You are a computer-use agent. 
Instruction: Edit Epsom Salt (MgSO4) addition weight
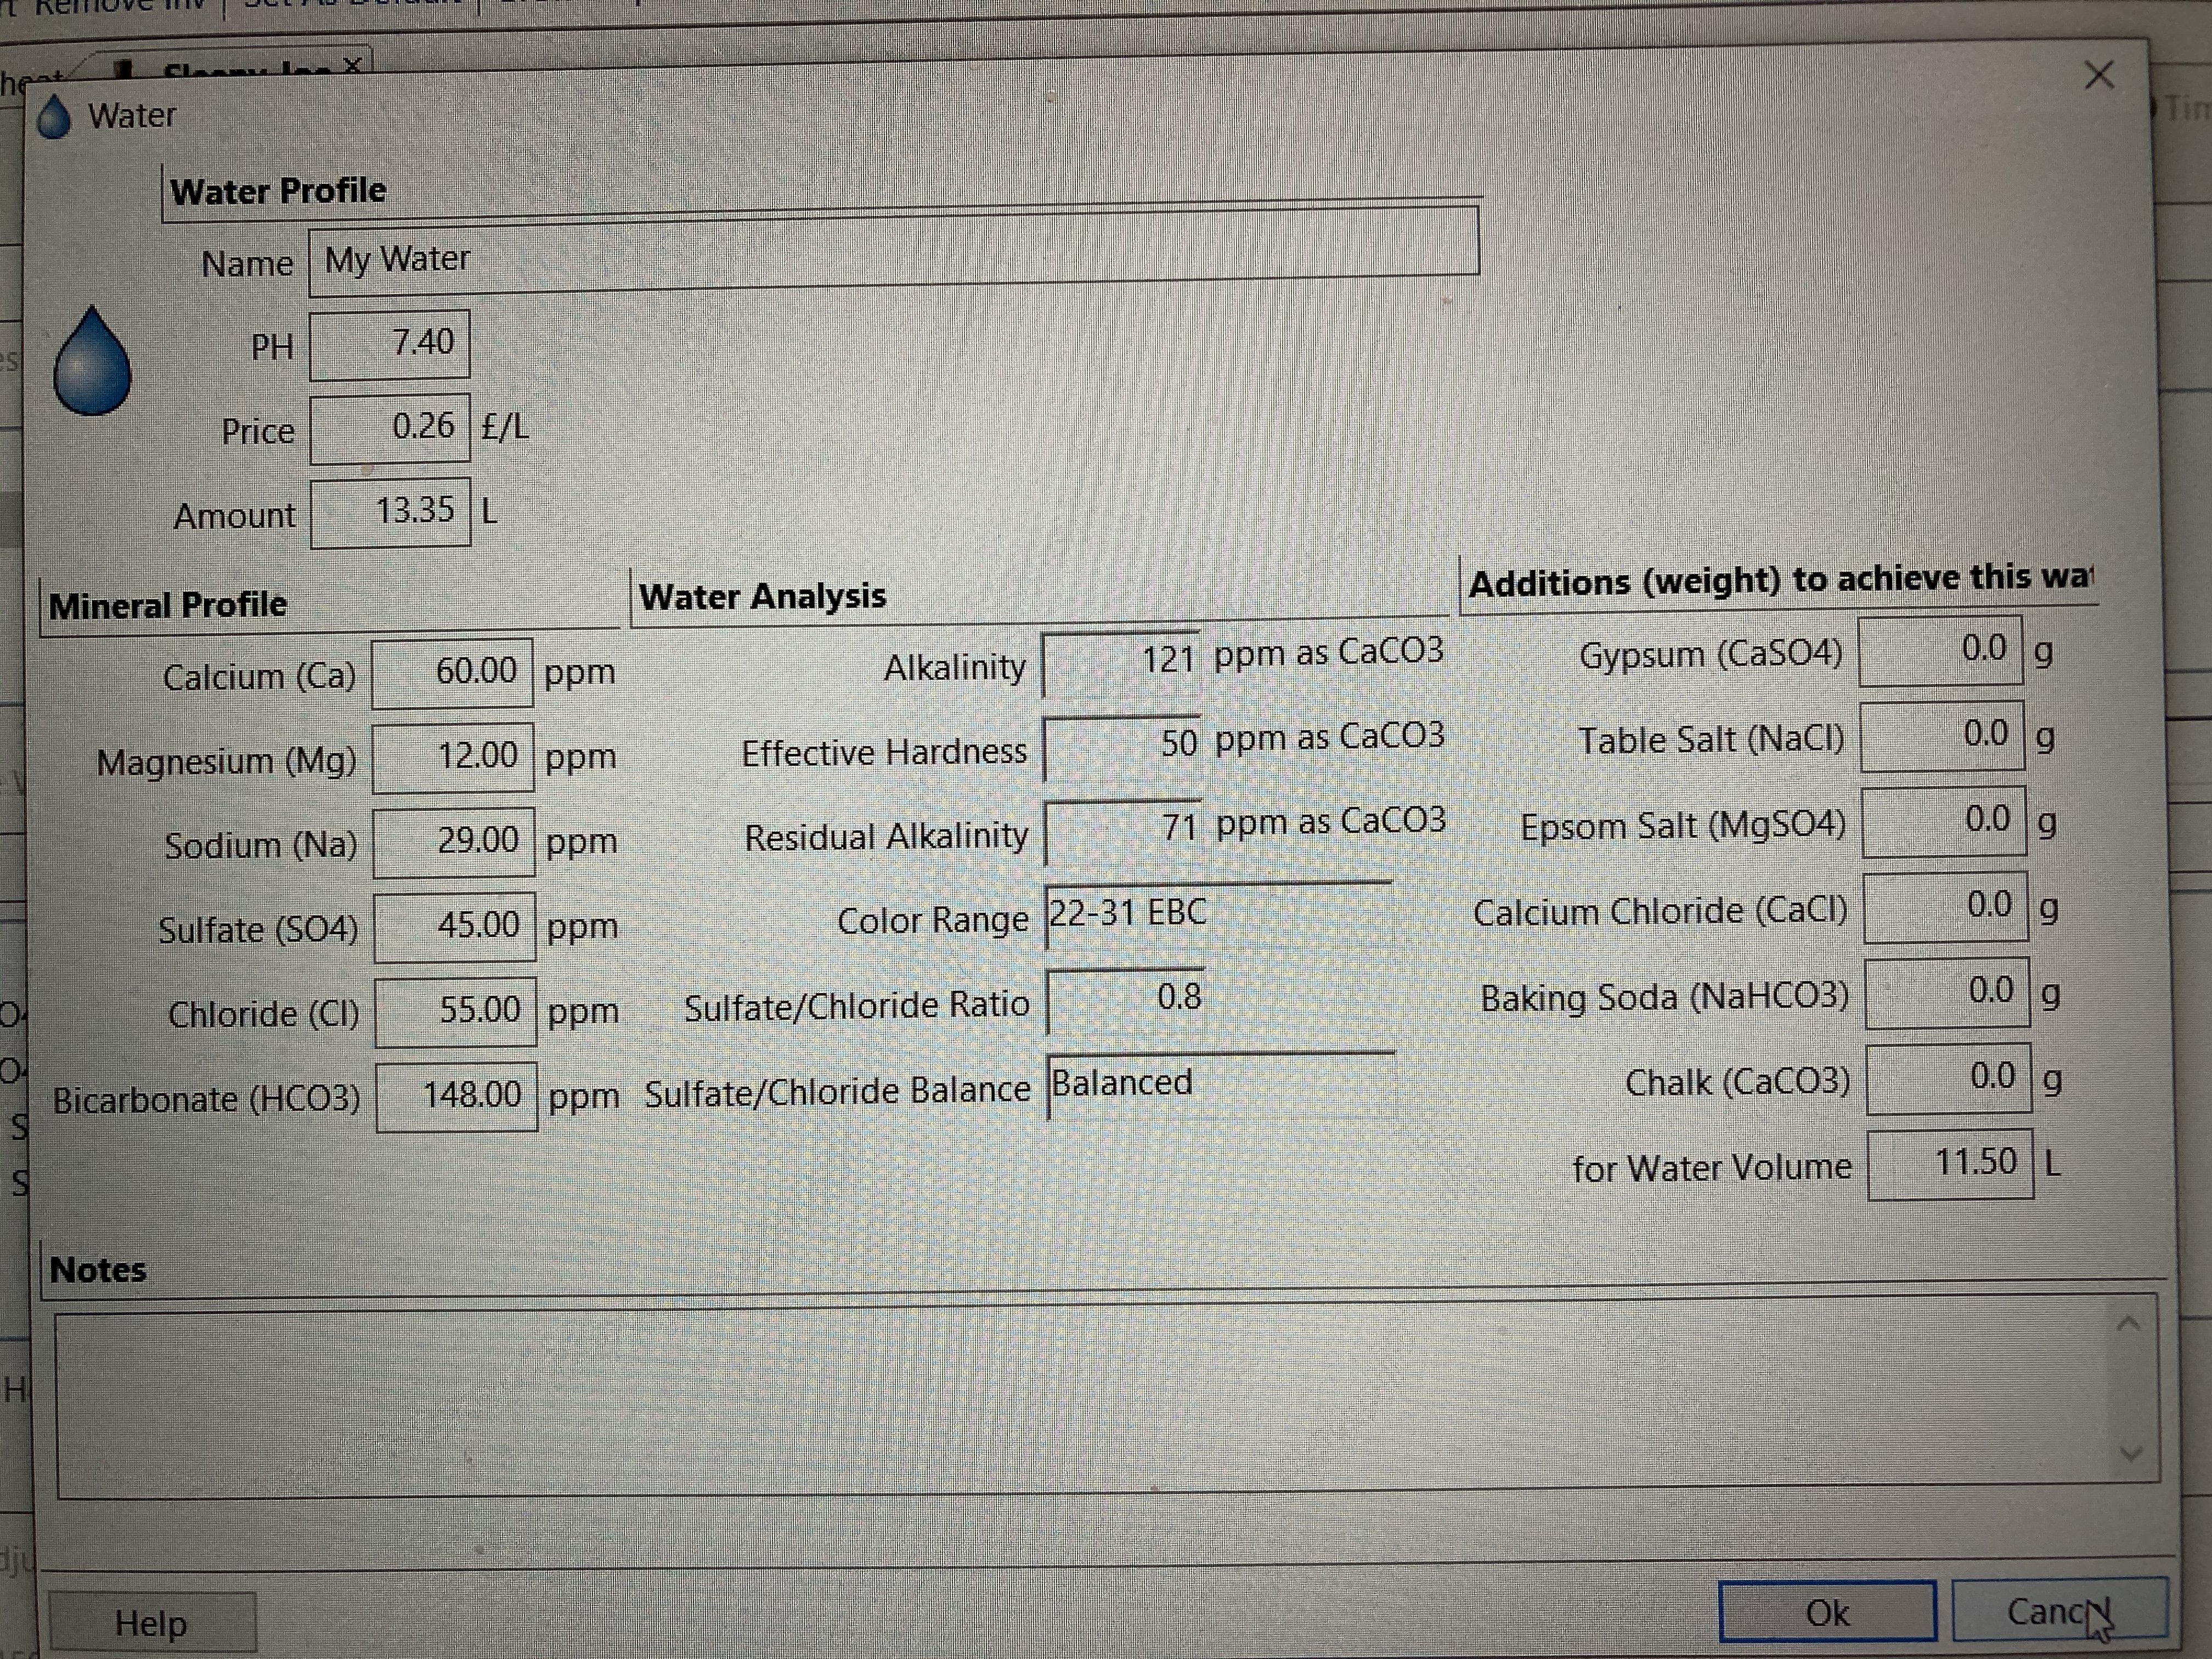pos(1944,822)
